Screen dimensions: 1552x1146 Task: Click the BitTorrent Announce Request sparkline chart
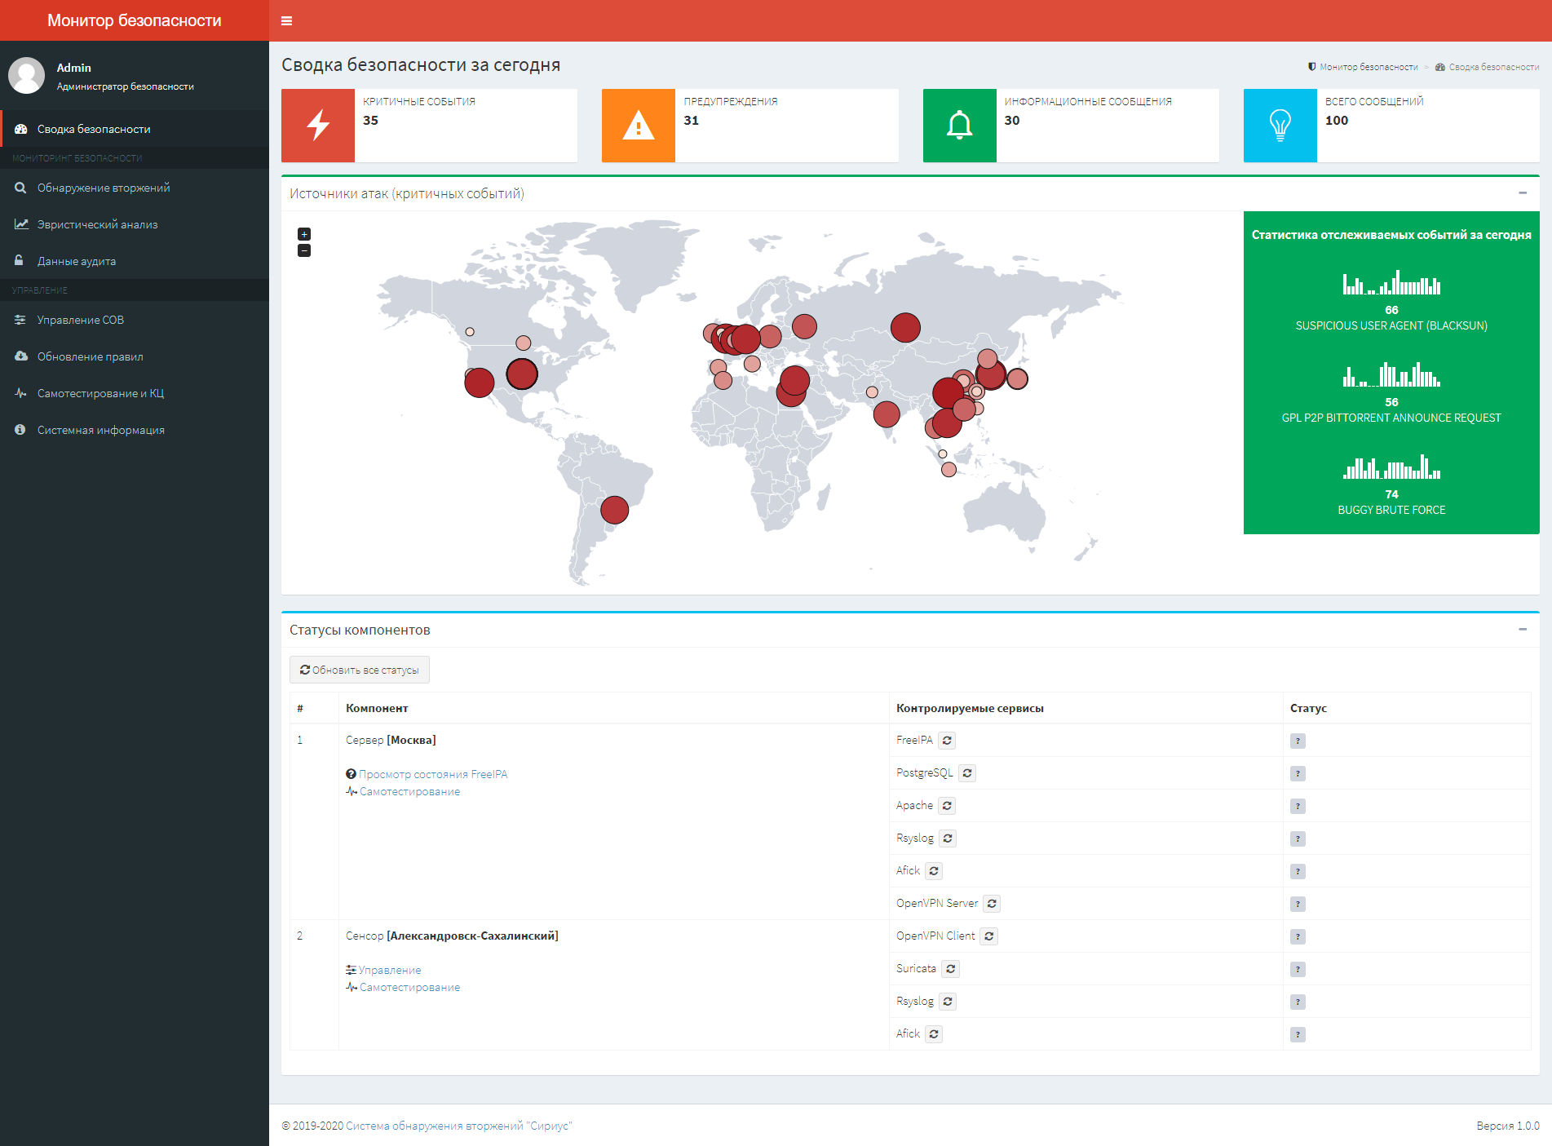coord(1391,374)
